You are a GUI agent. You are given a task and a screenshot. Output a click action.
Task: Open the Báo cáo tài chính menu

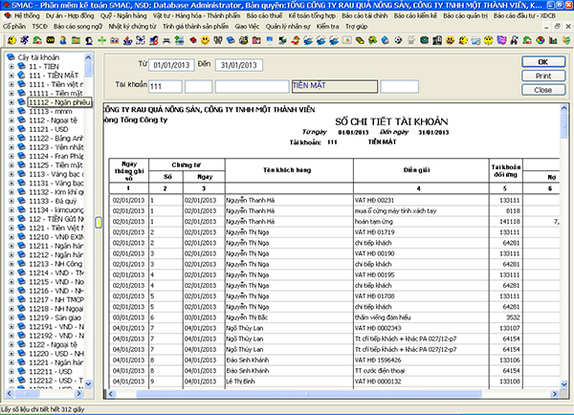(364, 15)
